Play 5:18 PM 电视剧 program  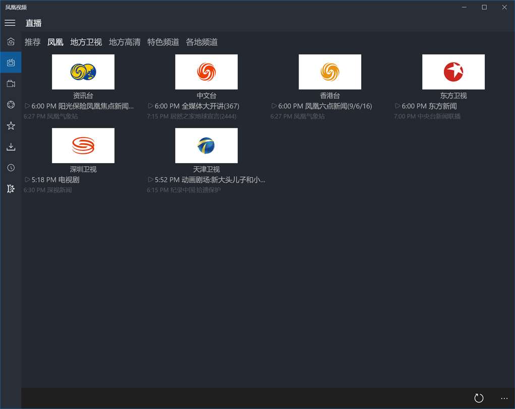tap(52, 180)
